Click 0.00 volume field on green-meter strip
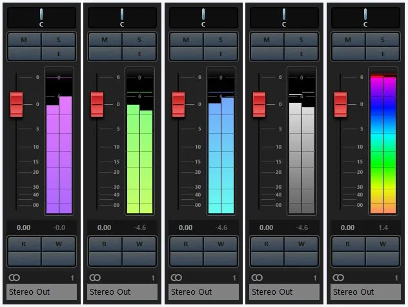408x307 pixels. (104, 228)
